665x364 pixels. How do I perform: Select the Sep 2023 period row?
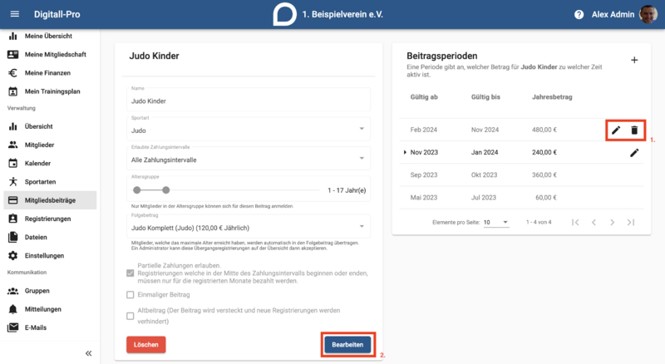(521, 175)
